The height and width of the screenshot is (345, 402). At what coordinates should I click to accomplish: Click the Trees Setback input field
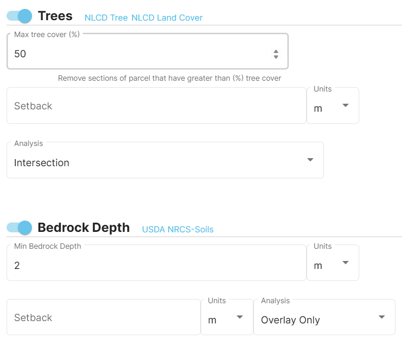(x=156, y=106)
